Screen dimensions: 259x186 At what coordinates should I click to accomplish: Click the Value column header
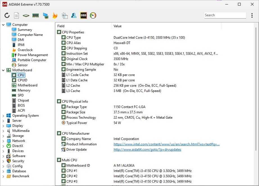[x=166, y=26]
